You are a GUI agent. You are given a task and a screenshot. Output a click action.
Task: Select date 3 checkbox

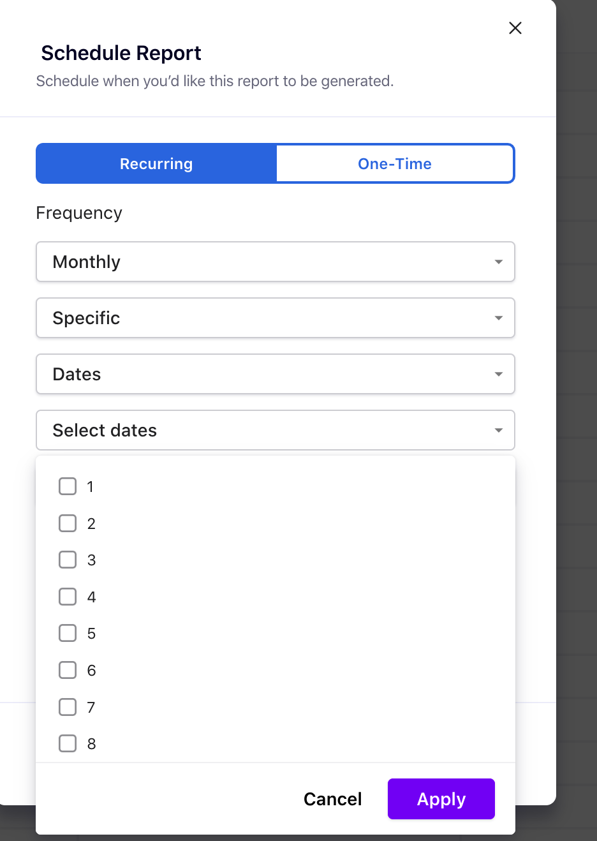pos(68,560)
